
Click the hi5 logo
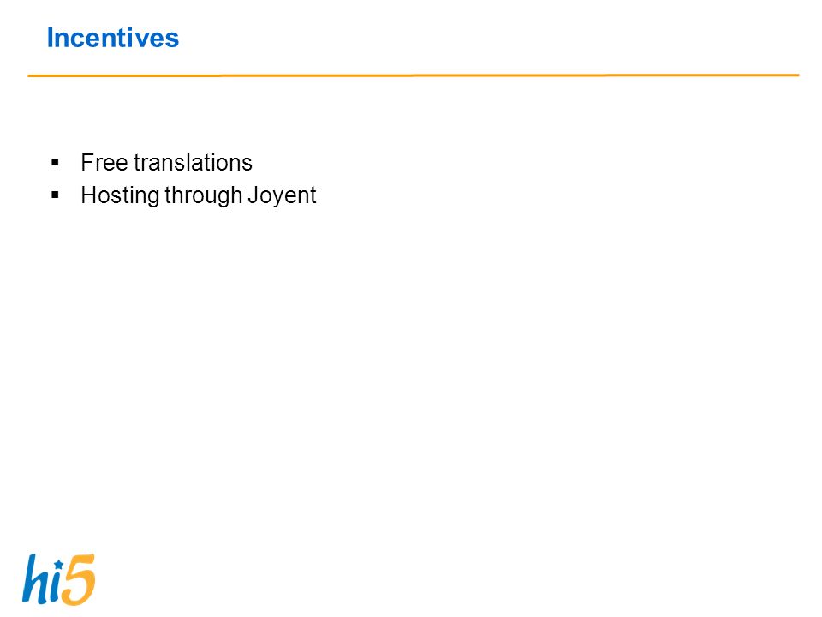[x=58, y=579]
